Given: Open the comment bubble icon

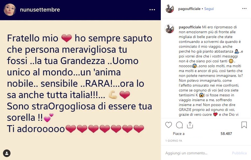Looking at the screenshot, I should click(x=179, y=125).
